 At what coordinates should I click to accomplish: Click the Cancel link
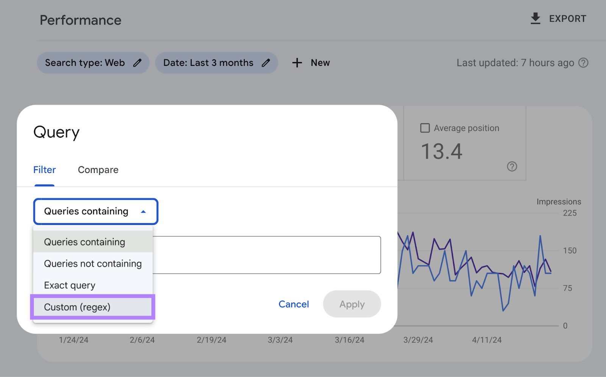(x=294, y=304)
